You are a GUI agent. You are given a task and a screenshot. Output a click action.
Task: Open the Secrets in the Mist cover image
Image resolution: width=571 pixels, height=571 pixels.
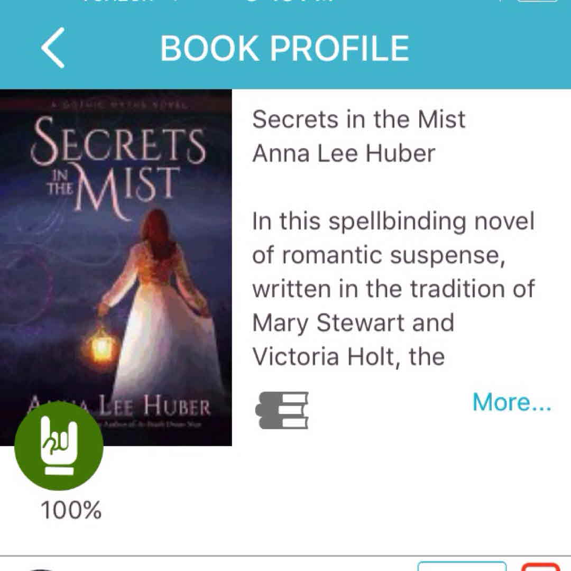[x=116, y=268]
